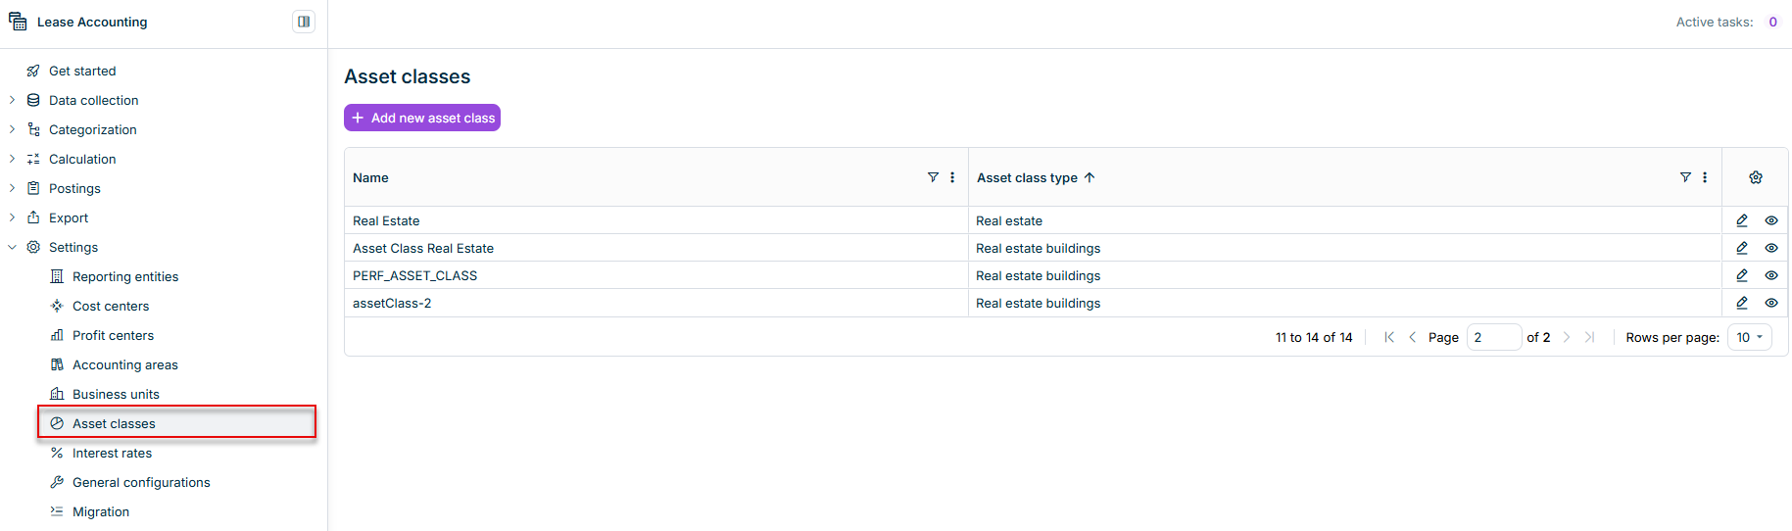
Task: Expand the Categorization menu chevron
Action: coord(12,129)
